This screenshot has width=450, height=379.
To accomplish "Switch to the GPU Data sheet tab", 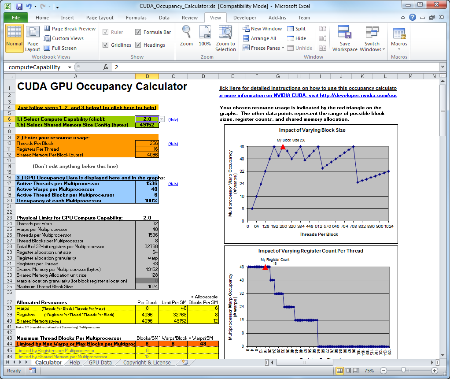I will [x=100, y=362].
